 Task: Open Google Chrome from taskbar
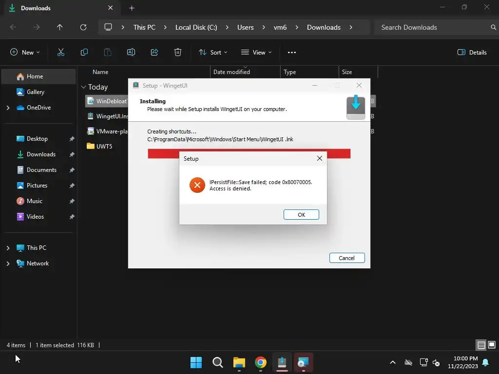pos(261,362)
